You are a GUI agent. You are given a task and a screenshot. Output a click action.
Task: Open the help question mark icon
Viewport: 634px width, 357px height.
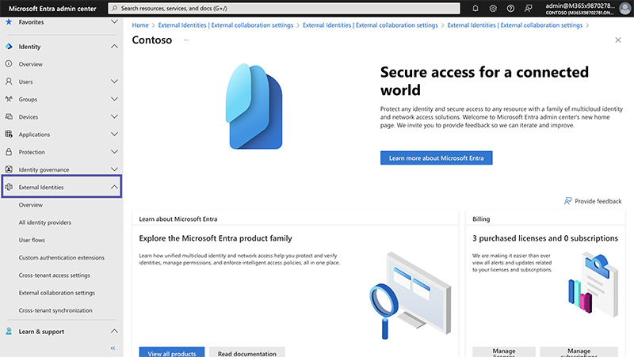pos(510,9)
